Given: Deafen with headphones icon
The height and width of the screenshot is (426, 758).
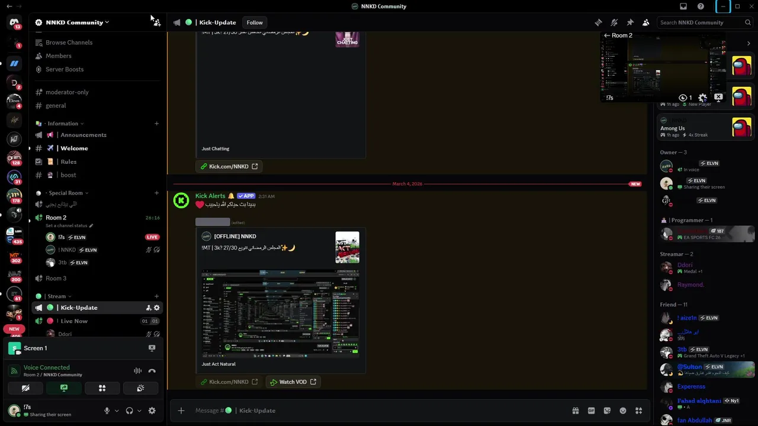Looking at the screenshot, I should coord(129,411).
